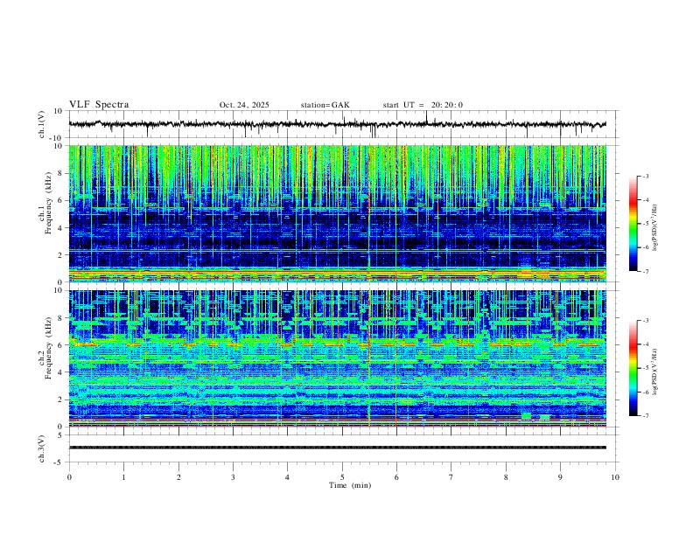
Task: Click time axis tick label "5"
Action: [342, 477]
